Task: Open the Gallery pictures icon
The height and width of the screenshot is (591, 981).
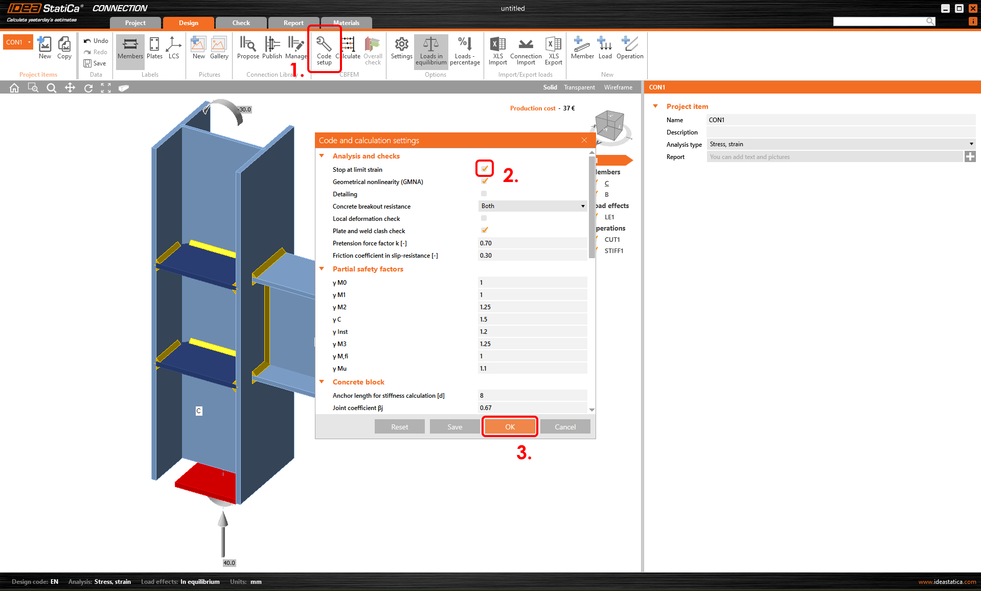Action: 219,49
